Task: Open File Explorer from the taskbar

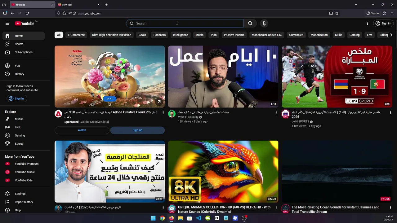Action: click(181, 218)
